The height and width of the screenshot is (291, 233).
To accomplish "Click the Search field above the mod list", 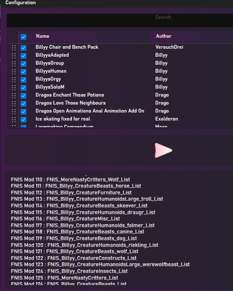I will tap(120, 21).
